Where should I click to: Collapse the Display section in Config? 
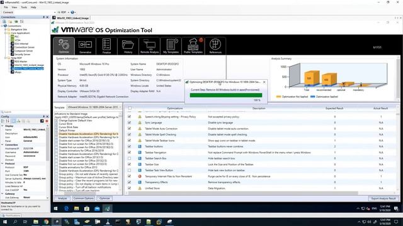tap(3, 126)
